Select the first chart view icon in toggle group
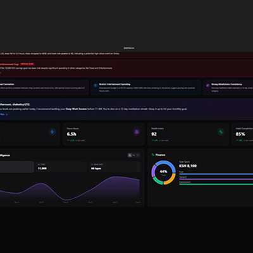 click(x=130, y=156)
